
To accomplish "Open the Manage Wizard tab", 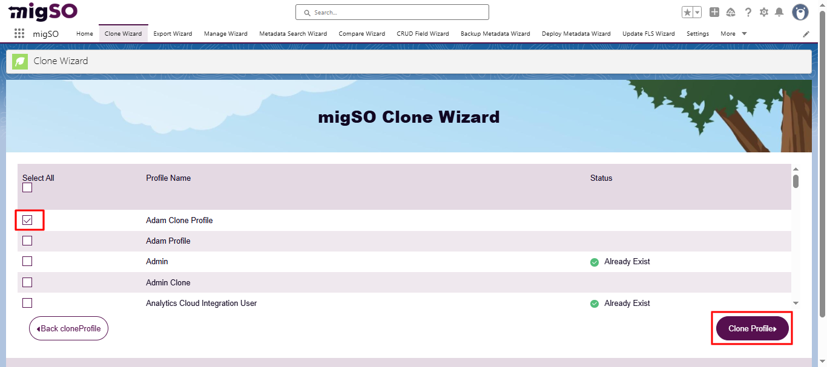I will click(226, 34).
